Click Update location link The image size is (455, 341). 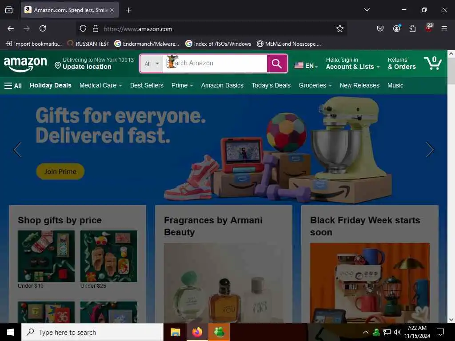87,67
